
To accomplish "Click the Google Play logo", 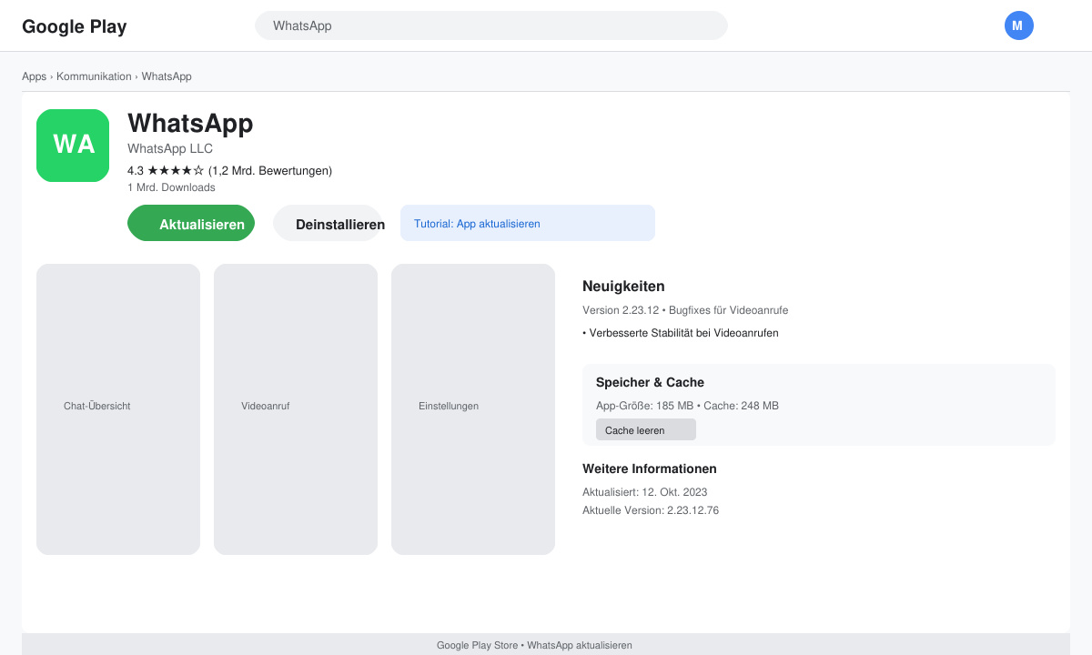I will click(75, 26).
